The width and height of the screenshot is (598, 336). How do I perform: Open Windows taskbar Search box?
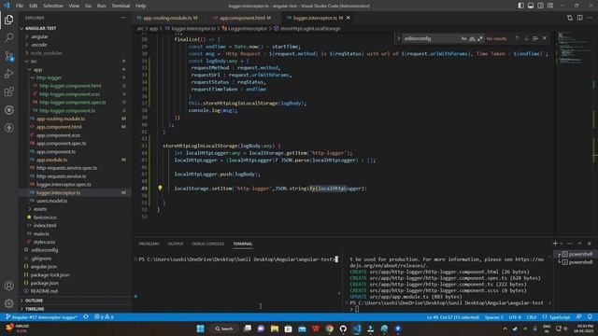click(224, 329)
